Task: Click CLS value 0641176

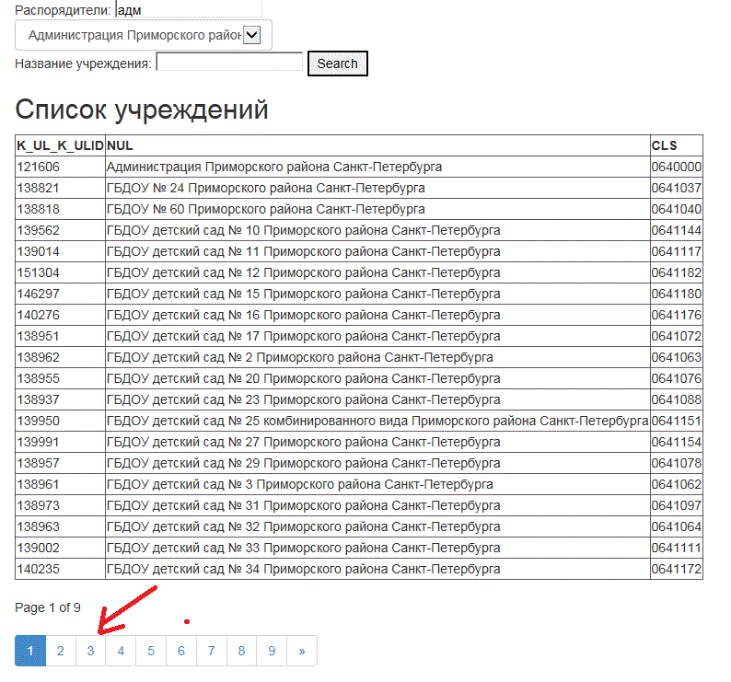Action: [677, 315]
